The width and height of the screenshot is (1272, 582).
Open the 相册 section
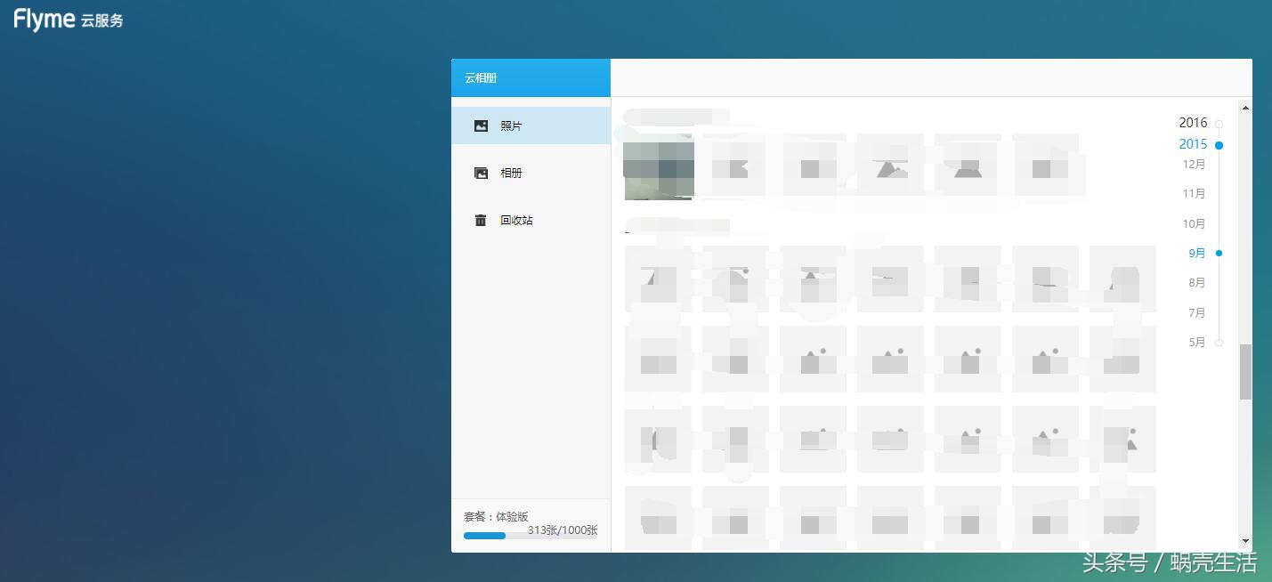click(511, 174)
